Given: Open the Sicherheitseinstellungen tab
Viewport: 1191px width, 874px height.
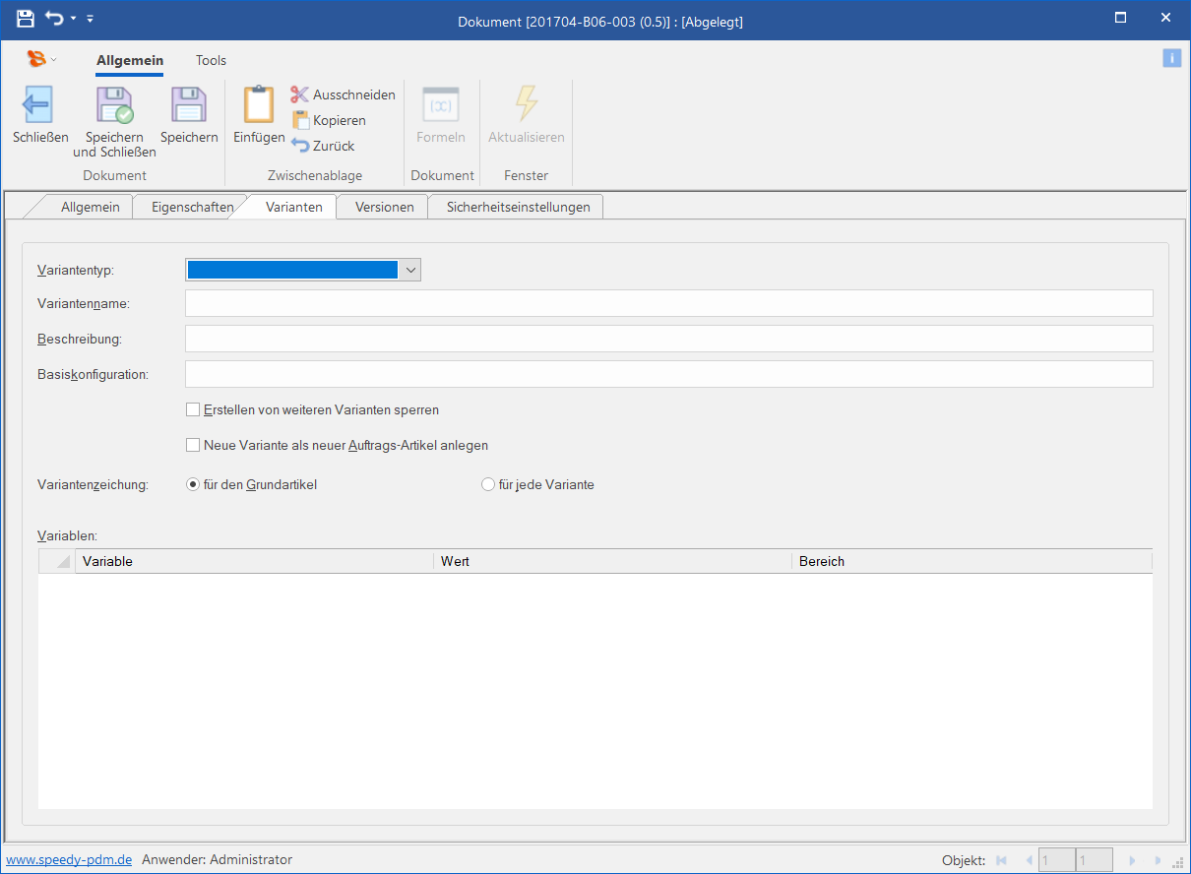Looking at the screenshot, I should click(518, 207).
